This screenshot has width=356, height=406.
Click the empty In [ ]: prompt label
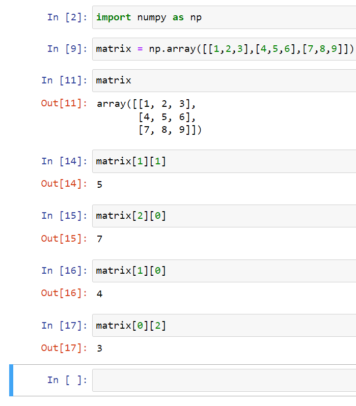pyautogui.click(x=67, y=381)
